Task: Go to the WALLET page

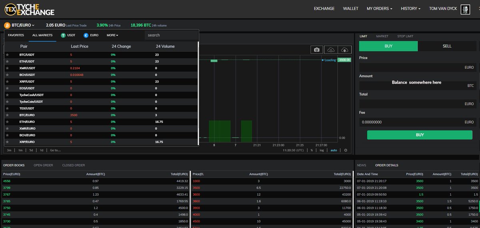Action: point(350,8)
